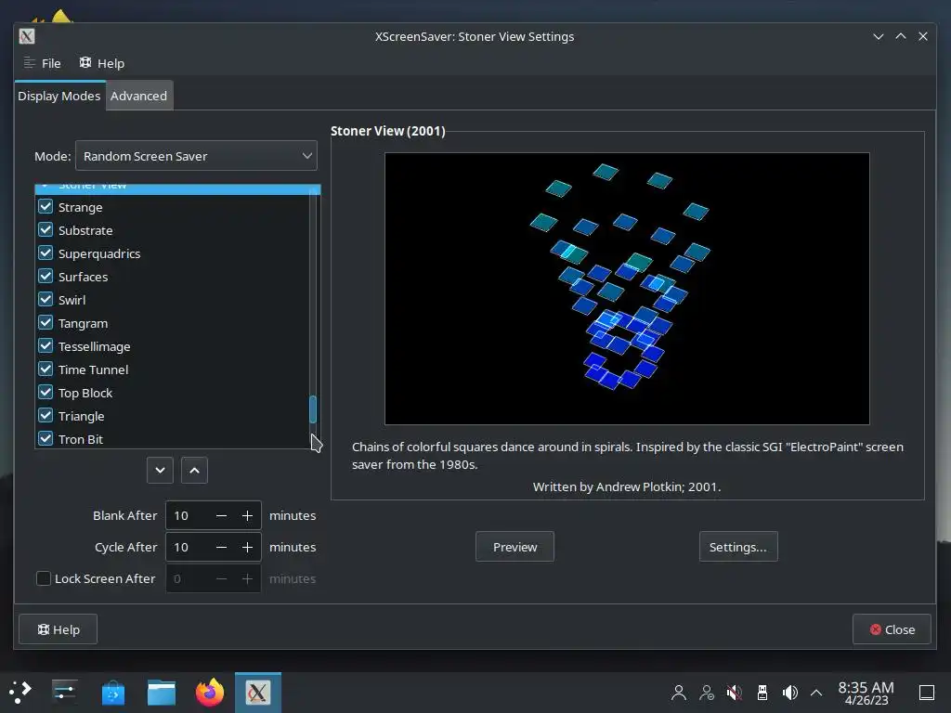Increase Cycle After minutes with plus
This screenshot has height=713, width=951.
coord(247,547)
